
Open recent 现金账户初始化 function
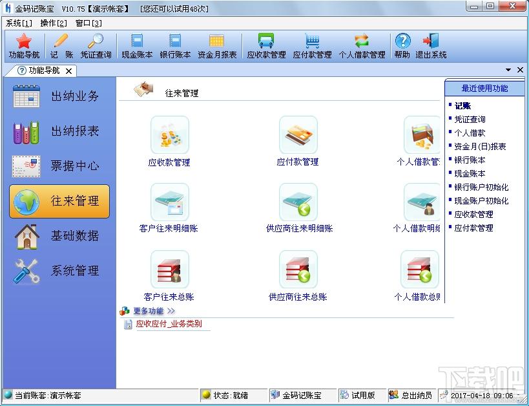click(x=481, y=200)
